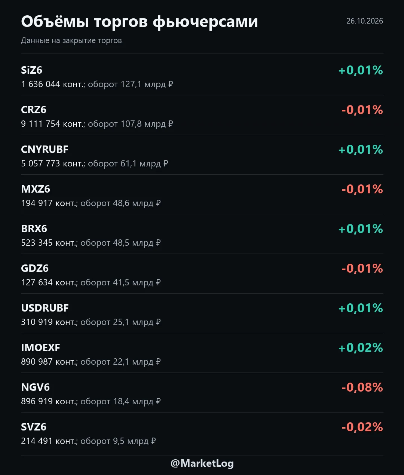Click the title Объёмы торгов фьючерсами
Screen dimensions: 404x475
click(x=140, y=22)
